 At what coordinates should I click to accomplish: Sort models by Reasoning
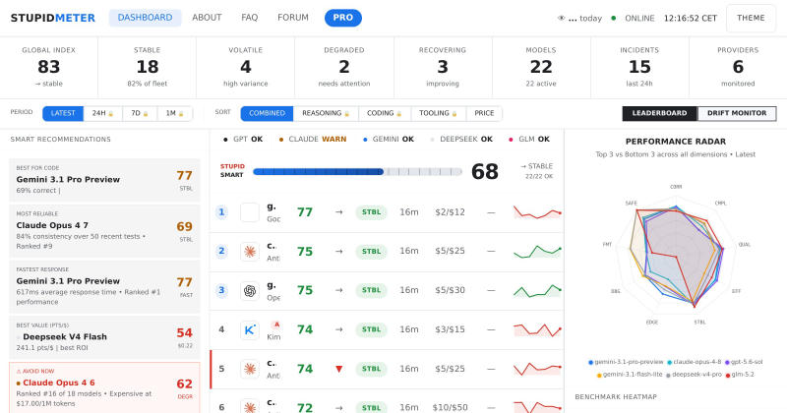[326, 113]
